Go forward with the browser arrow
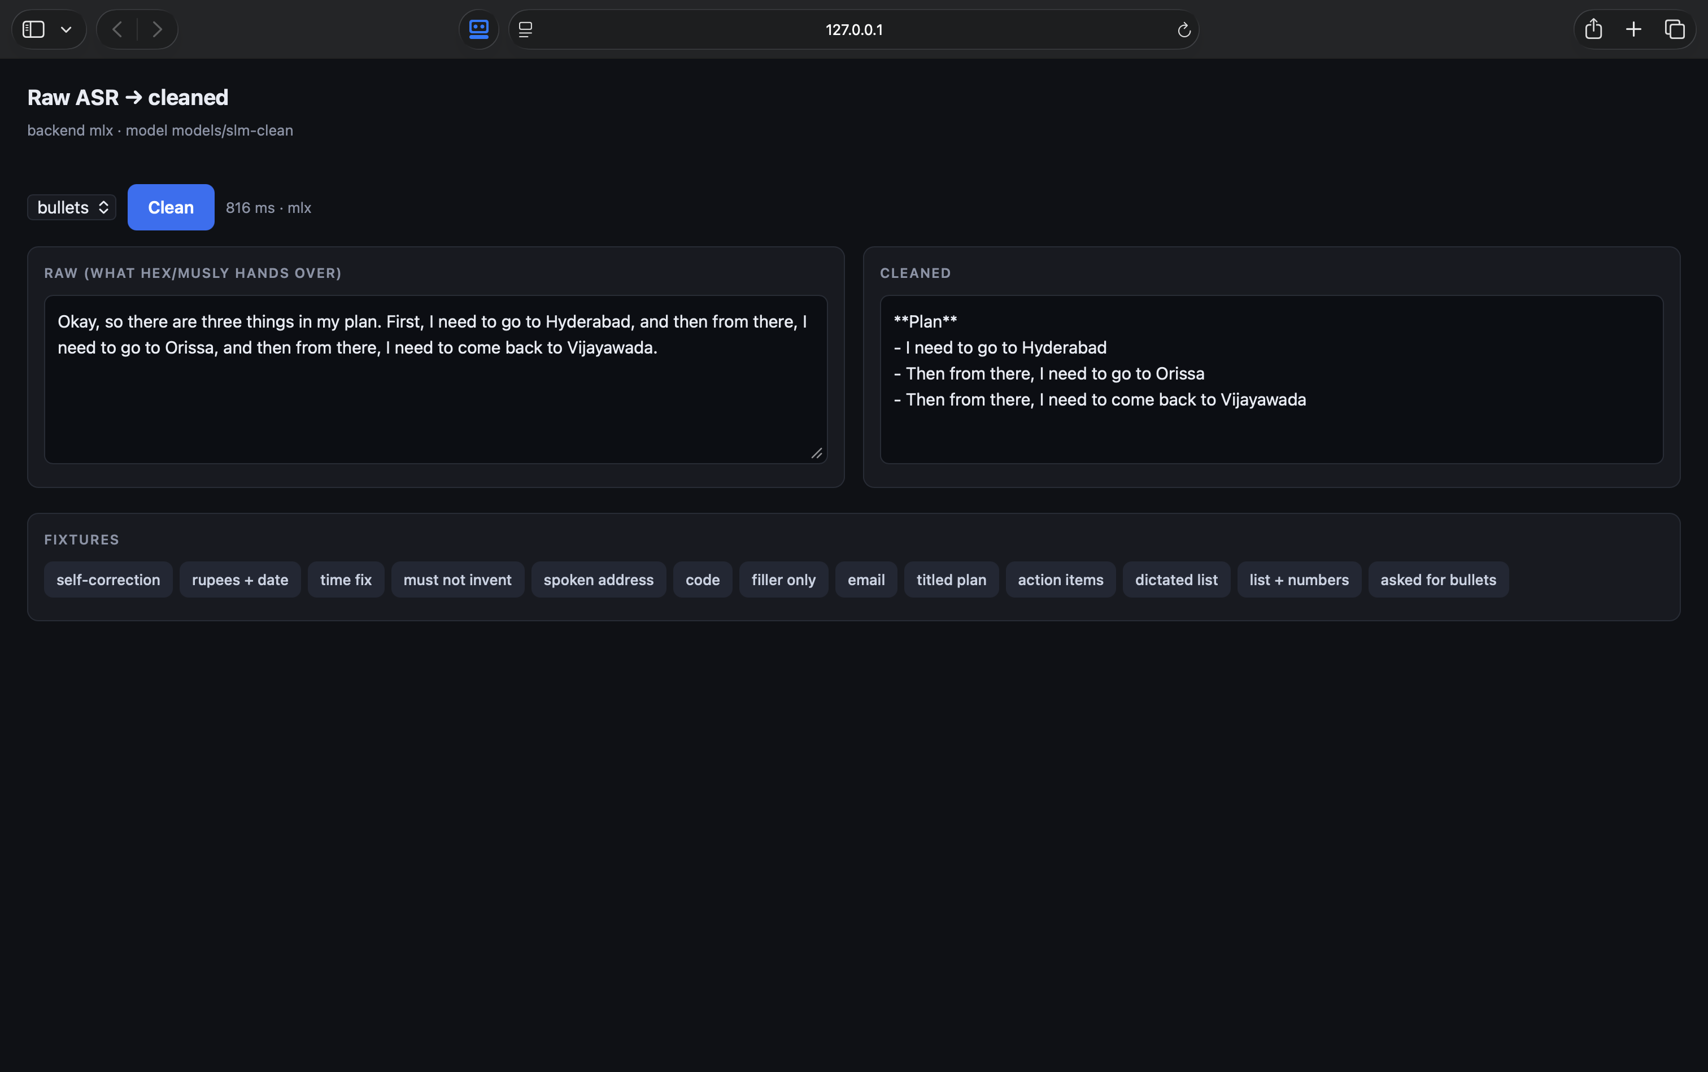 point(158,29)
